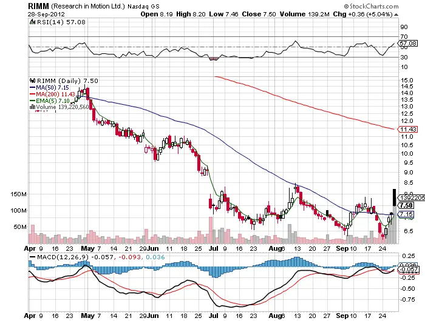Click the blue 7.15 MA price tag on the right axis

406,214
